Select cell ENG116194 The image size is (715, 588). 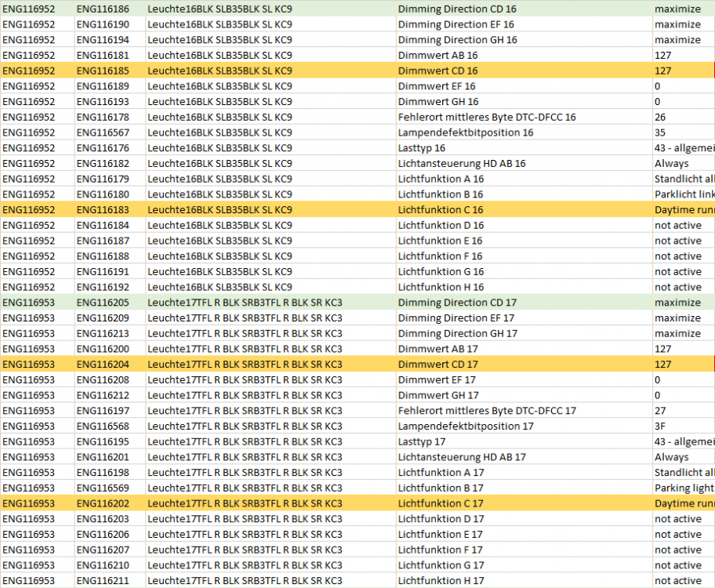pos(110,40)
